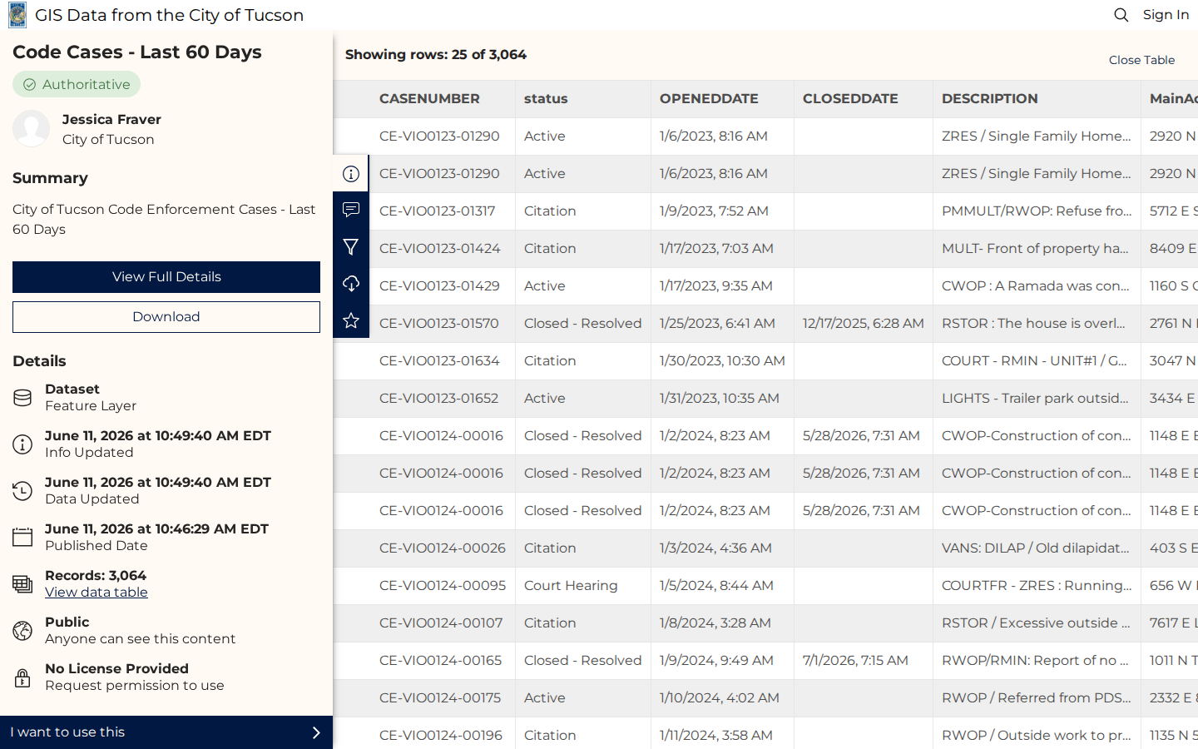Select case number CE-VIO0123-01652
Image resolution: width=1198 pixels, height=749 pixels.
coord(439,399)
